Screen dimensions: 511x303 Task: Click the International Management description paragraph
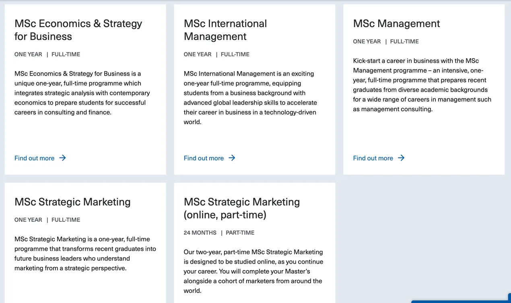point(250,98)
